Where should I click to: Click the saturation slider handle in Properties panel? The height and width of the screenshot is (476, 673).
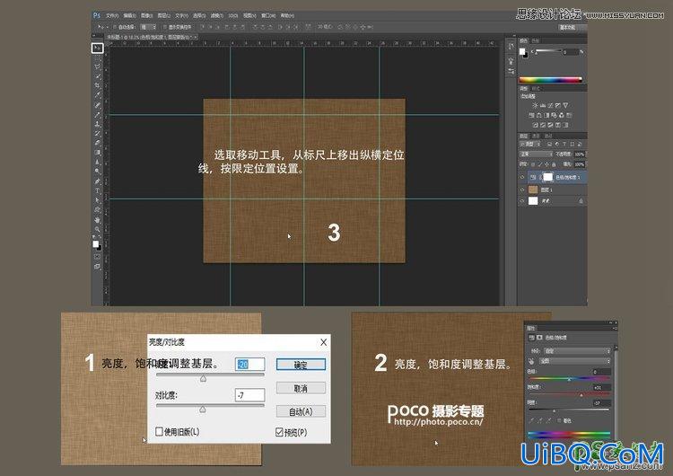(581, 395)
